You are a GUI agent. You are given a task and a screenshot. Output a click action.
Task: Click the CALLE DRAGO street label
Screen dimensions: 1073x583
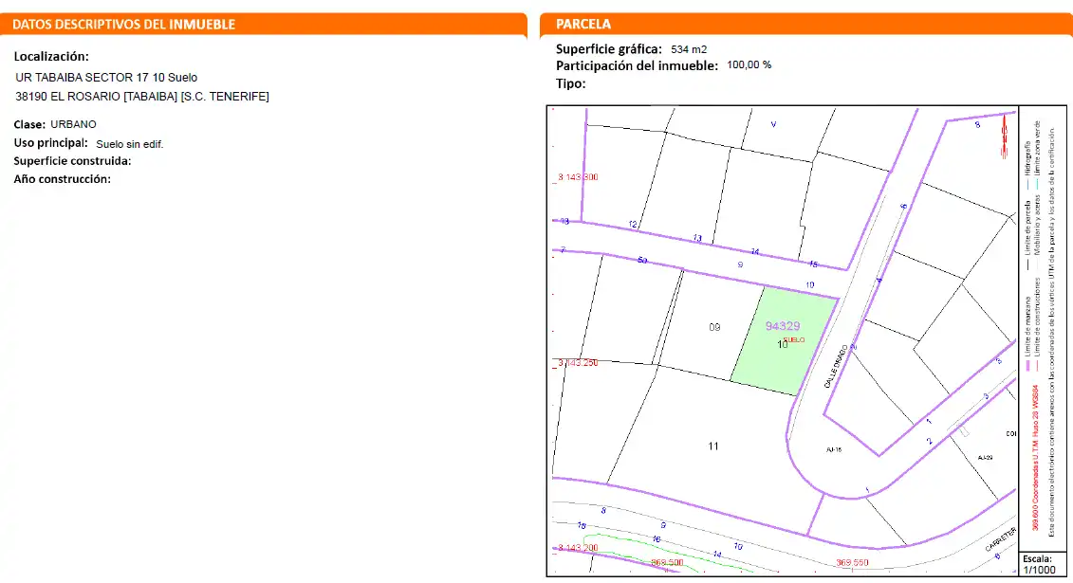tap(836, 366)
